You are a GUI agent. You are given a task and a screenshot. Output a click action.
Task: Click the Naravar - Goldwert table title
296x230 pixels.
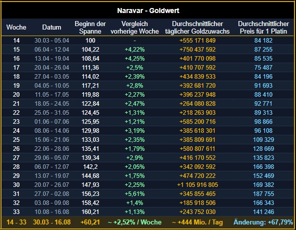tap(148, 11)
